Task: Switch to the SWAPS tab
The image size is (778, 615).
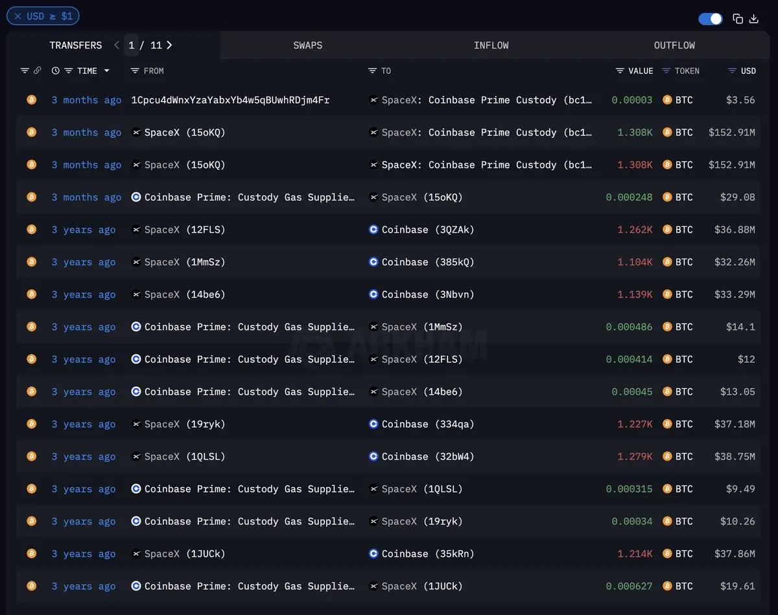Action: [x=307, y=45]
